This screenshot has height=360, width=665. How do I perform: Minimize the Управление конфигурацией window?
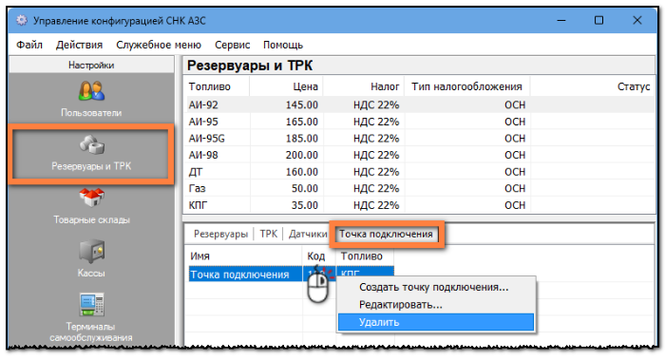561,20
